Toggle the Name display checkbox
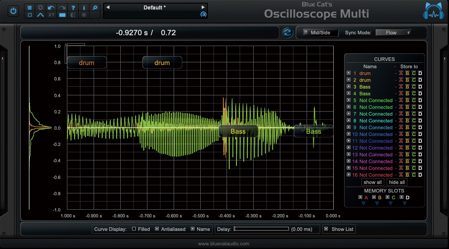This screenshot has width=449, height=249. click(193, 229)
